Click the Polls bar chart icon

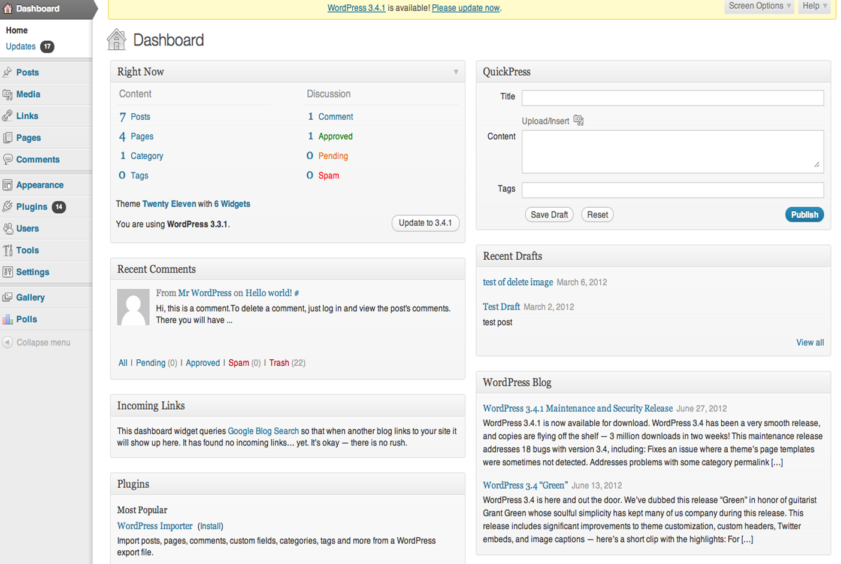click(8, 319)
